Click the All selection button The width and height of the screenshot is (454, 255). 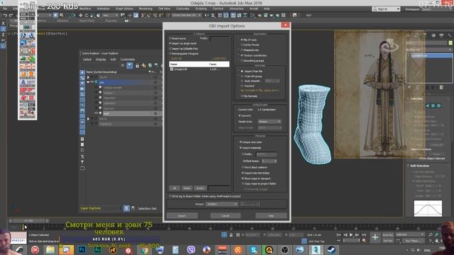(175, 188)
